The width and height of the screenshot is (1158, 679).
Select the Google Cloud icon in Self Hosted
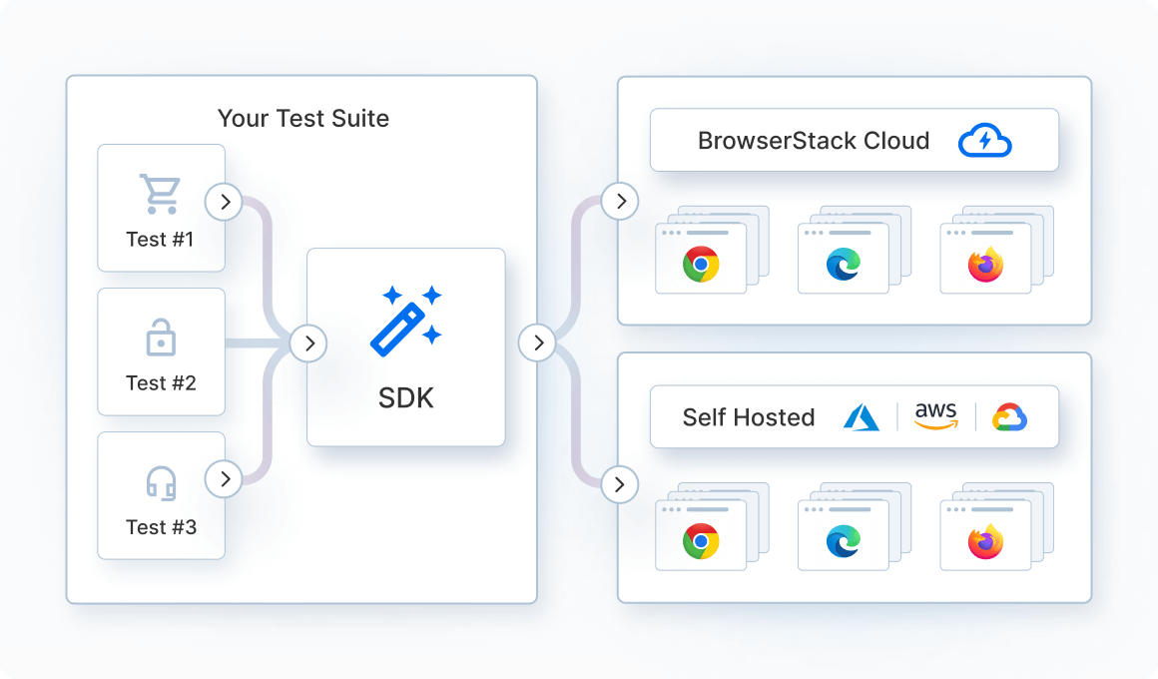pyautogui.click(x=1009, y=416)
